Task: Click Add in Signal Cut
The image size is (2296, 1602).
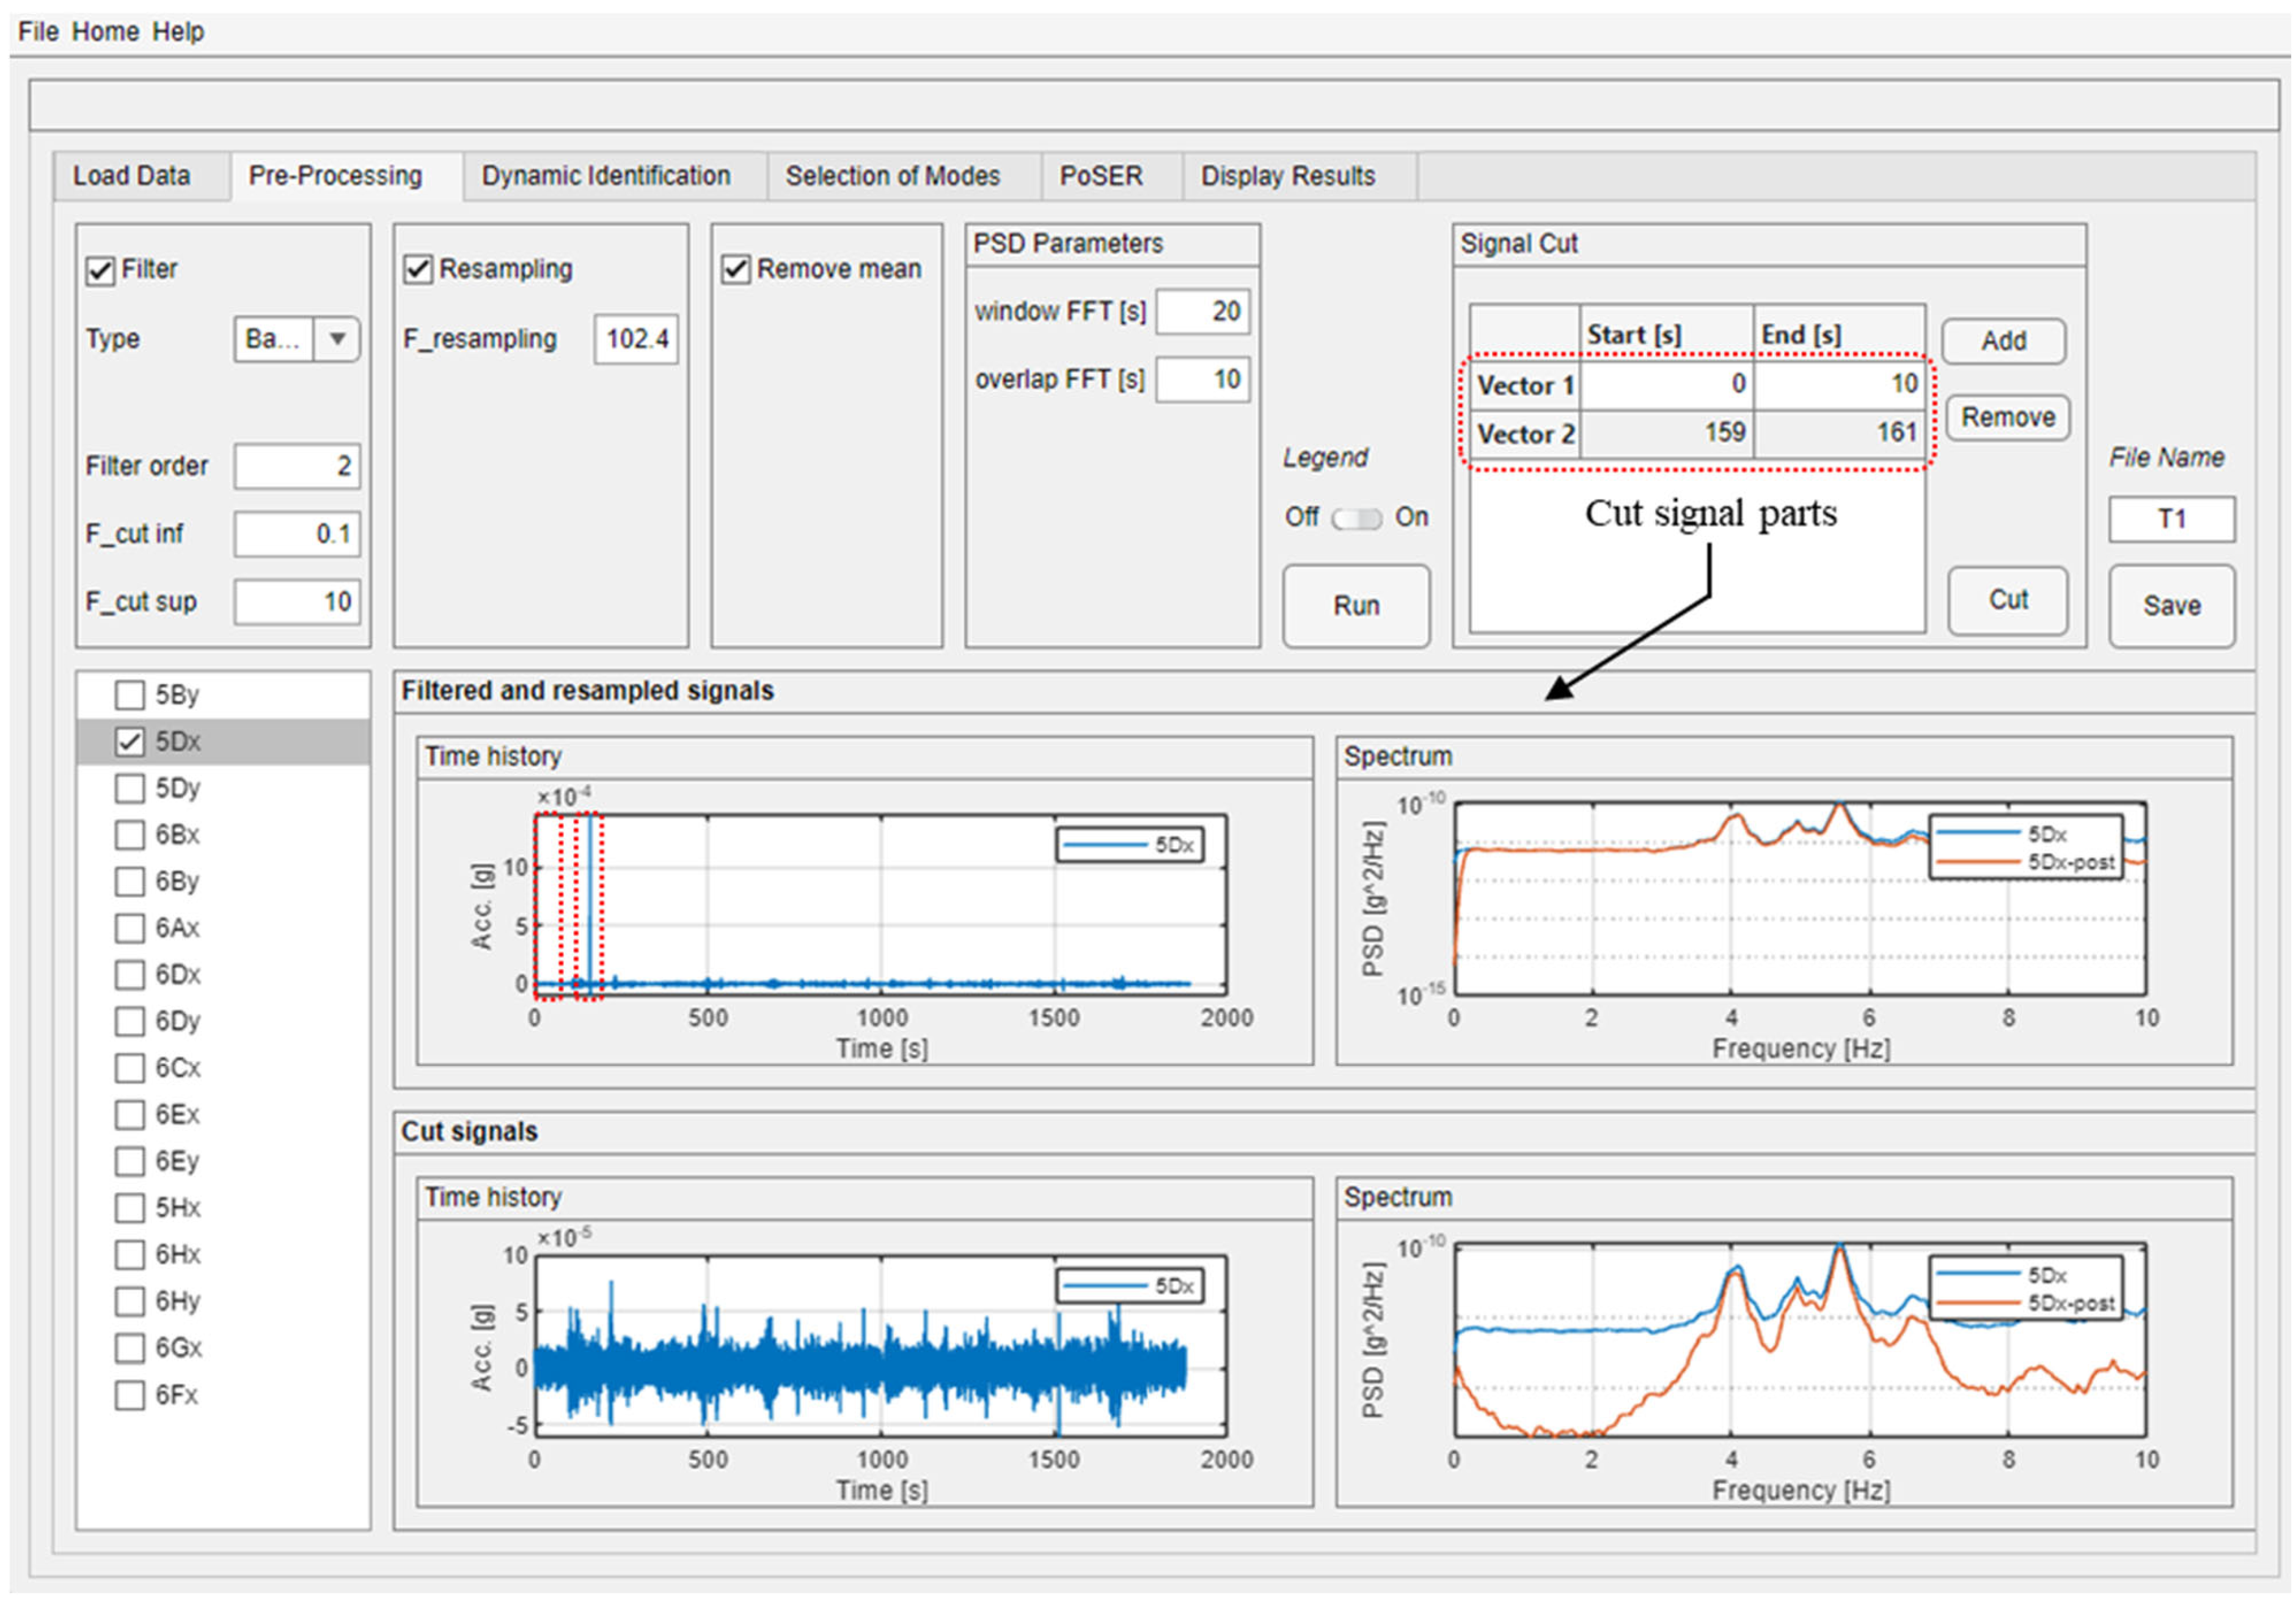Action: (x=2003, y=342)
